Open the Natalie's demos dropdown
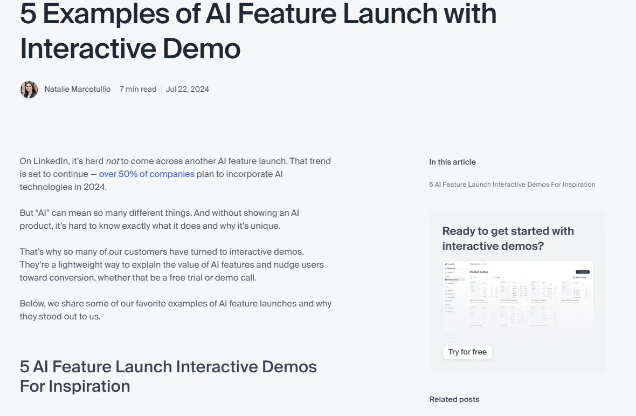The image size is (636, 416). point(580,277)
